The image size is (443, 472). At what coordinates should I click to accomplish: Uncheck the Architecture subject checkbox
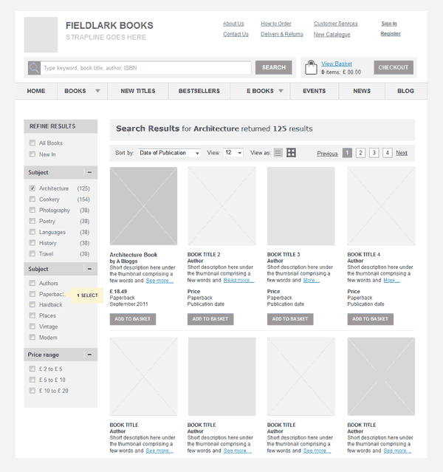32,188
